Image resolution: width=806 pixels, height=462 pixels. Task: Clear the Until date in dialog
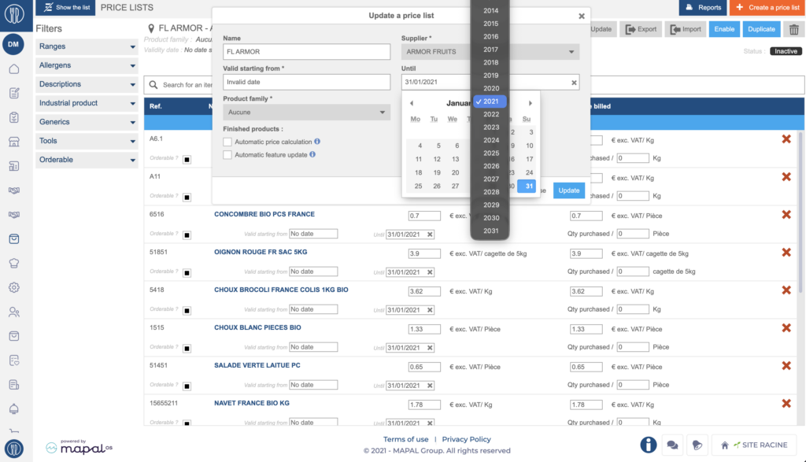pos(574,82)
